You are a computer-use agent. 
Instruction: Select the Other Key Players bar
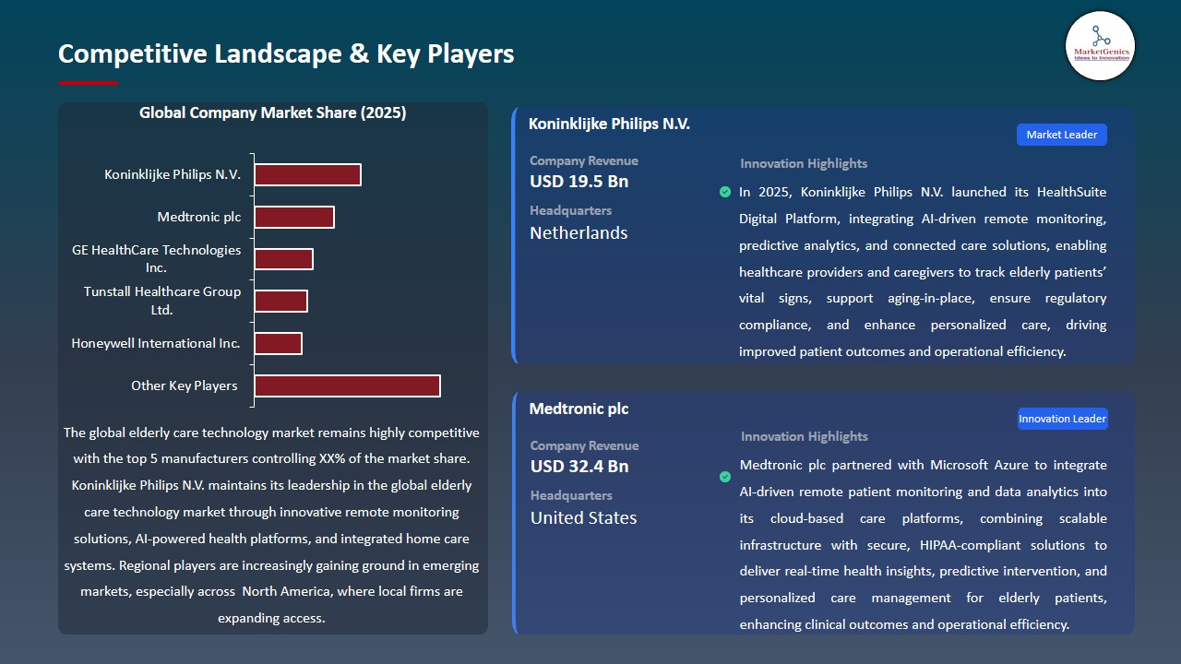pyautogui.click(x=347, y=385)
